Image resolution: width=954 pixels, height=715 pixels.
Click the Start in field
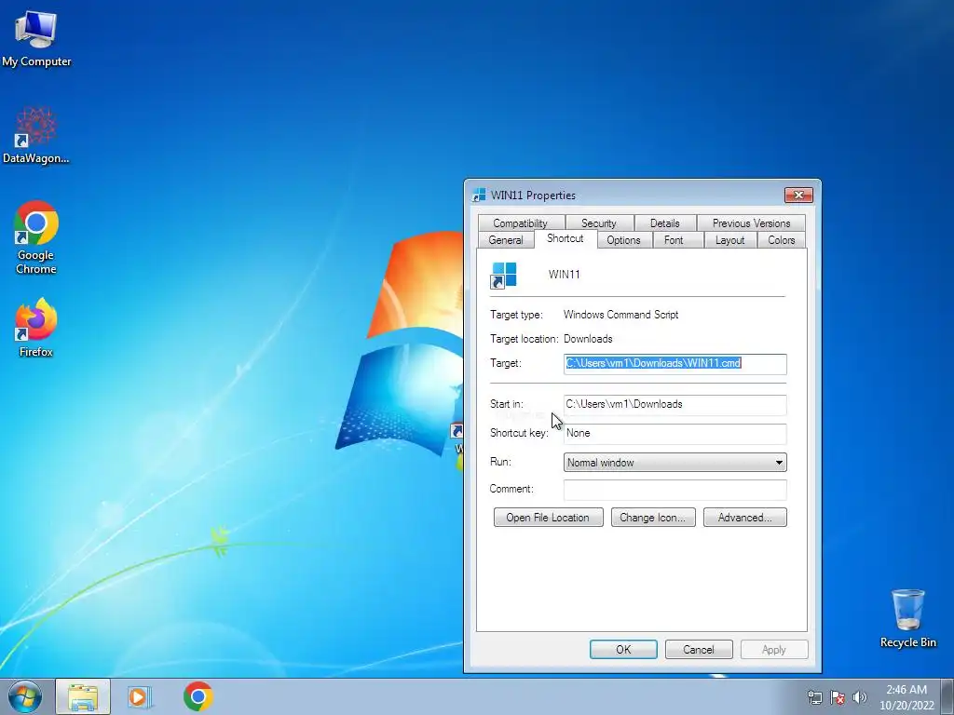[675, 405]
